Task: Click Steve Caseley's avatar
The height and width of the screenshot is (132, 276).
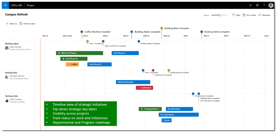Action: point(7,101)
